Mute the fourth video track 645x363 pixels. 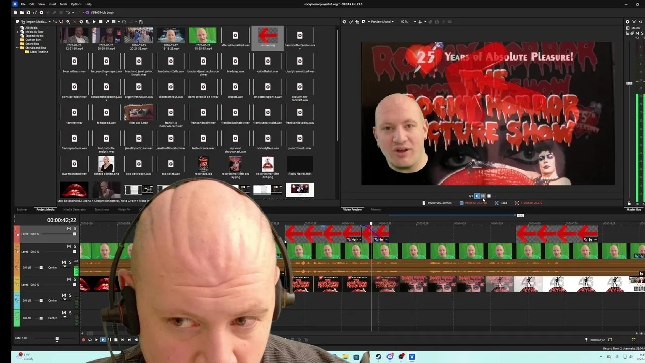pyautogui.click(x=69, y=279)
